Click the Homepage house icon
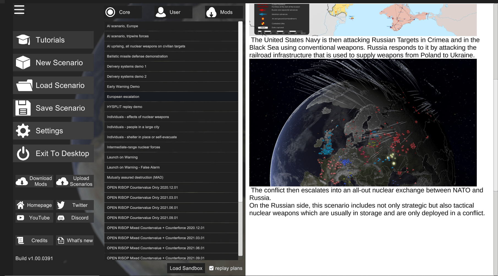The image size is (498, 276). click(x=21, y=205)
